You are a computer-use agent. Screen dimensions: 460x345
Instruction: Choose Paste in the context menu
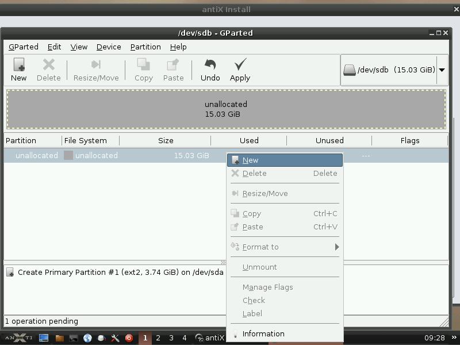[x=285, y=227]
